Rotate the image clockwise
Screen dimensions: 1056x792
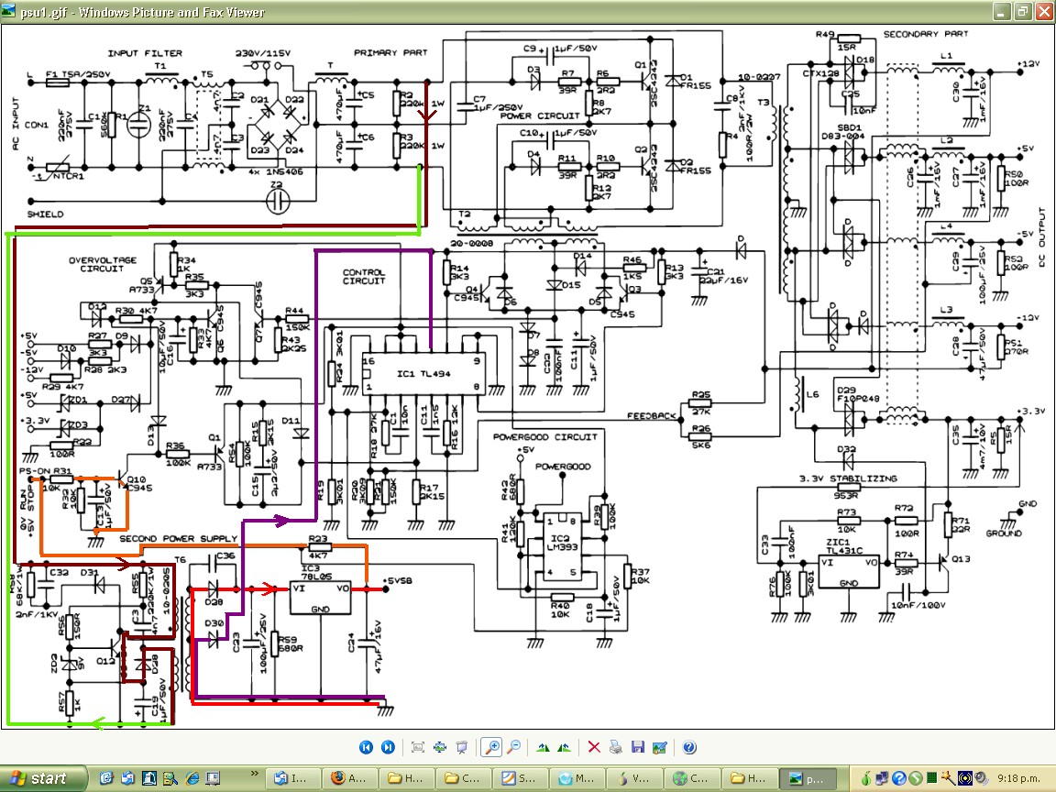pos(543,747)
